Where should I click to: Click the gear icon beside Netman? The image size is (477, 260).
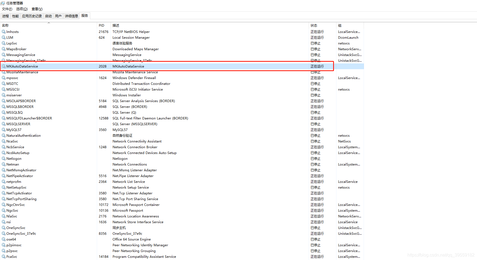4,164
